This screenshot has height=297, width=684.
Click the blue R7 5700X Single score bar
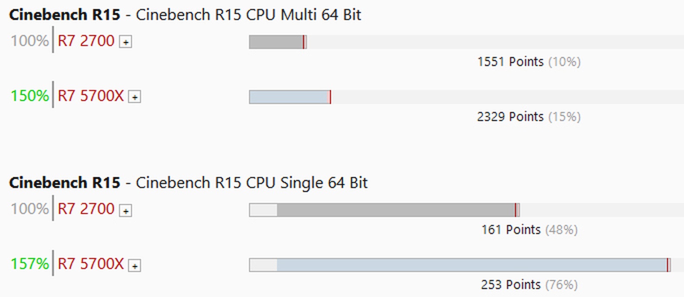tap(471, 265)
